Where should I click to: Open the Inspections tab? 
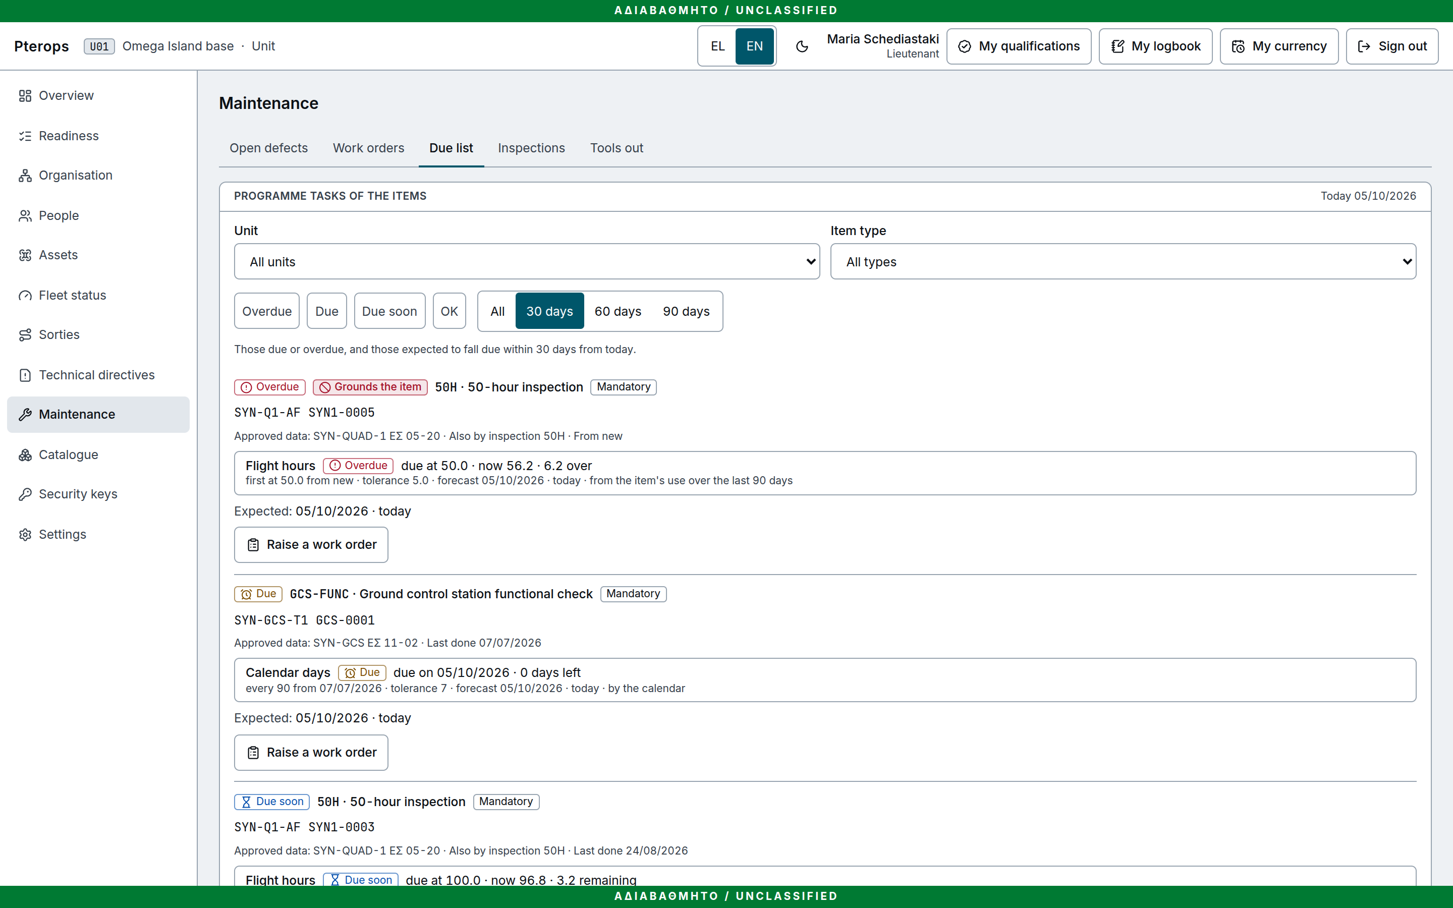click(x=531, y=148)
